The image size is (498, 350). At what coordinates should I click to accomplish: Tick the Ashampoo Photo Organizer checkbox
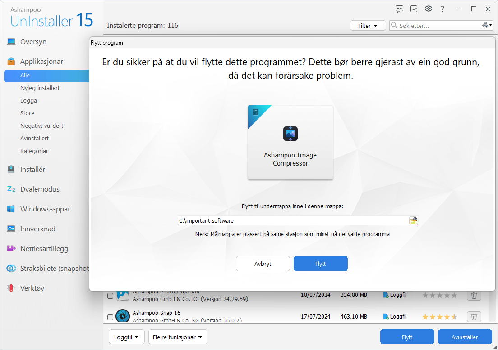(110, 296)
